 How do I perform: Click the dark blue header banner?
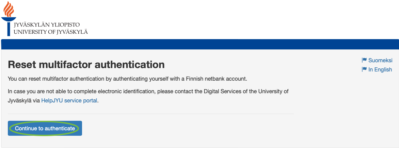[199, 44]
